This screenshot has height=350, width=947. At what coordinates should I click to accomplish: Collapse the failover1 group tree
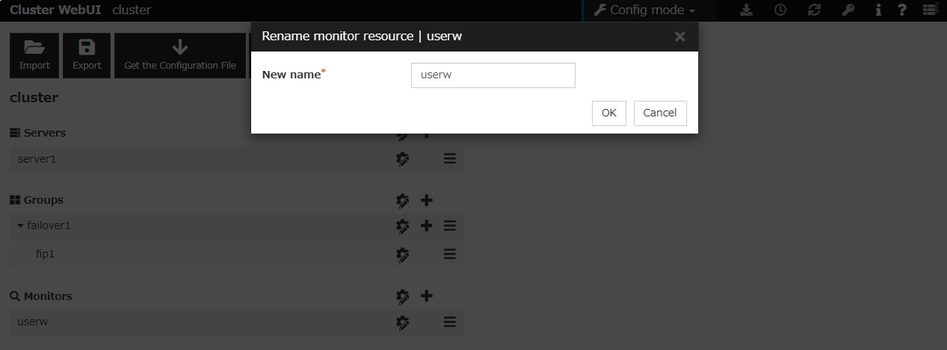[x=21, y=225]
